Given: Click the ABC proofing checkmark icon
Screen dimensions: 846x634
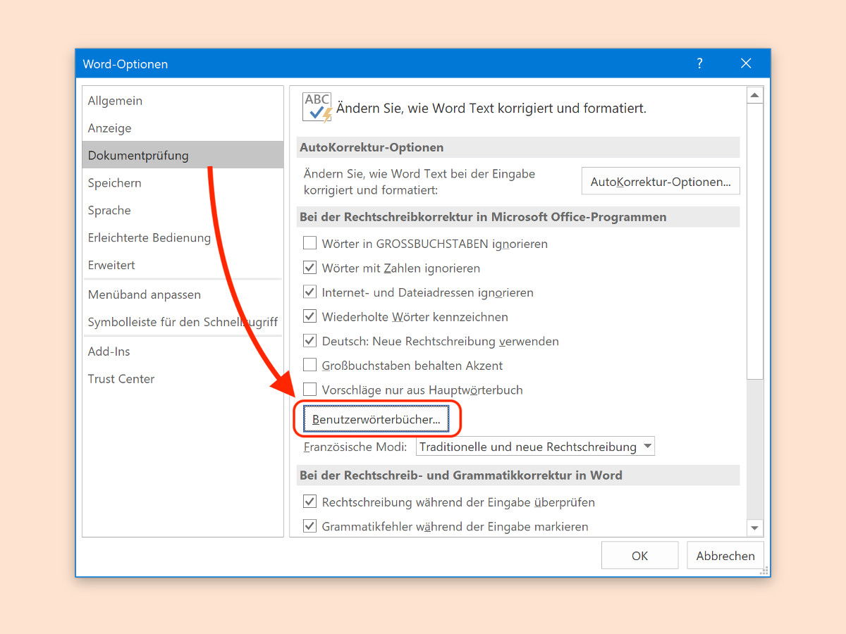Looking at the screenshot, I should pyautogui.click(x=317, y=107).
